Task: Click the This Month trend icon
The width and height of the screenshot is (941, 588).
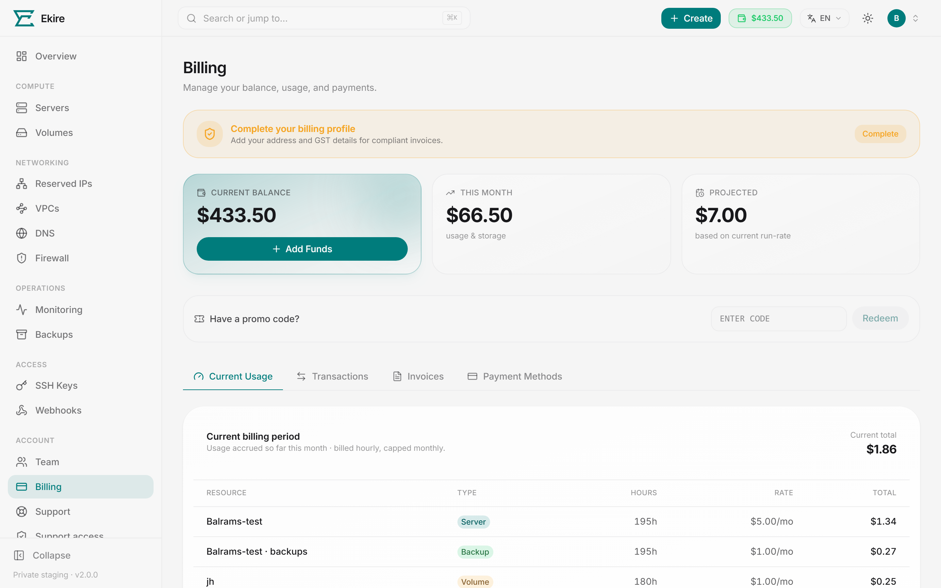Action: pyautogui.click(x=450, y=192)
